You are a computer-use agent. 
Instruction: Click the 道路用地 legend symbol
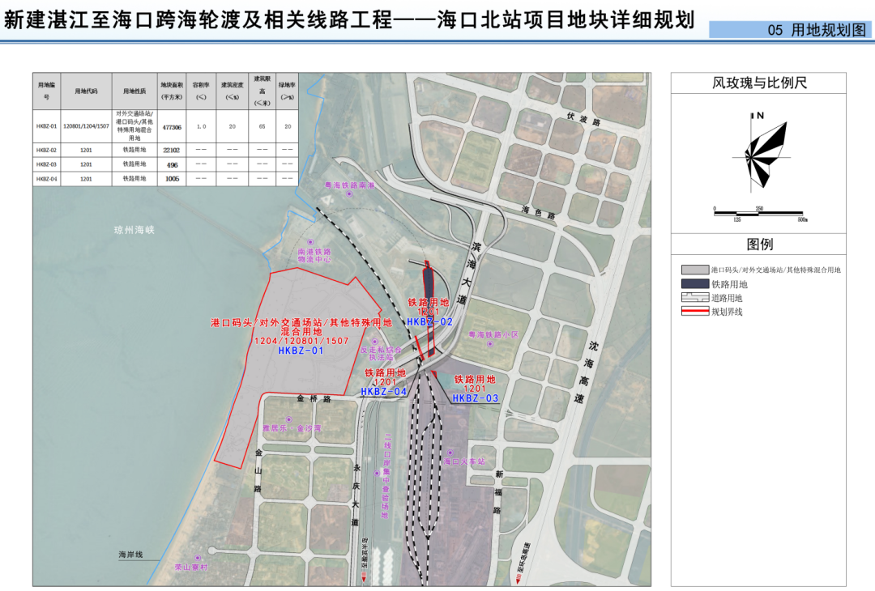pos(695,298)
